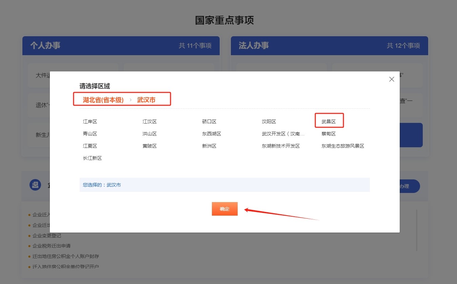
Task: Select 东湖新技术开发区
Action: (281, 146)
